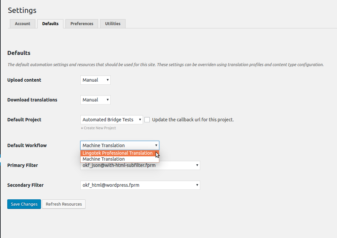Switch to the Account tab
This screenshot has height=238, width=337.
click(22, 24)
